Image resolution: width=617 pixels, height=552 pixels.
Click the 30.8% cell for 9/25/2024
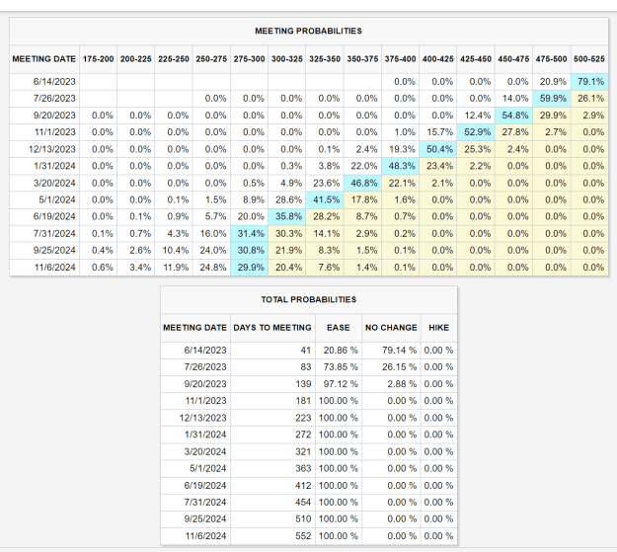[250, 251]
